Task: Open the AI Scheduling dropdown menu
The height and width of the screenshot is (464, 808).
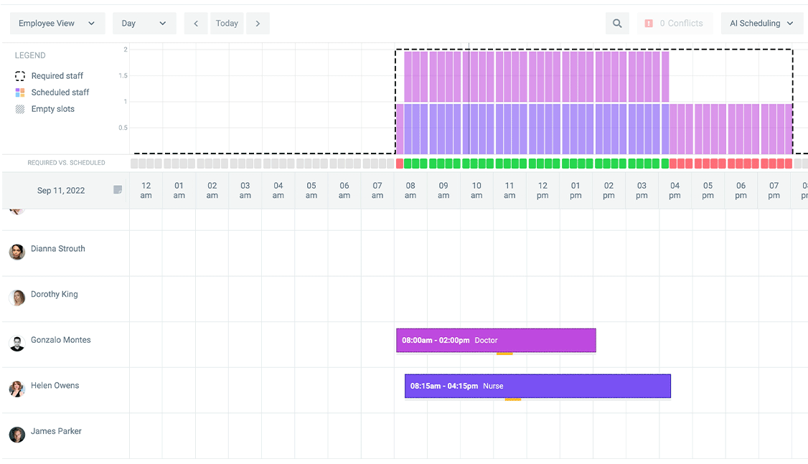Action: tap(761, 23)
